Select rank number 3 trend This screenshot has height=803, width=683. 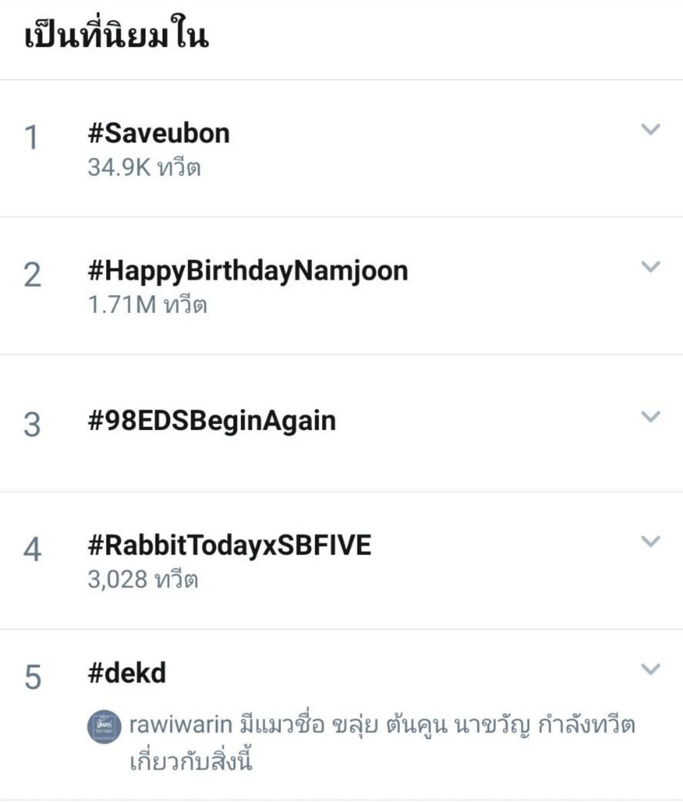point(32,425)
